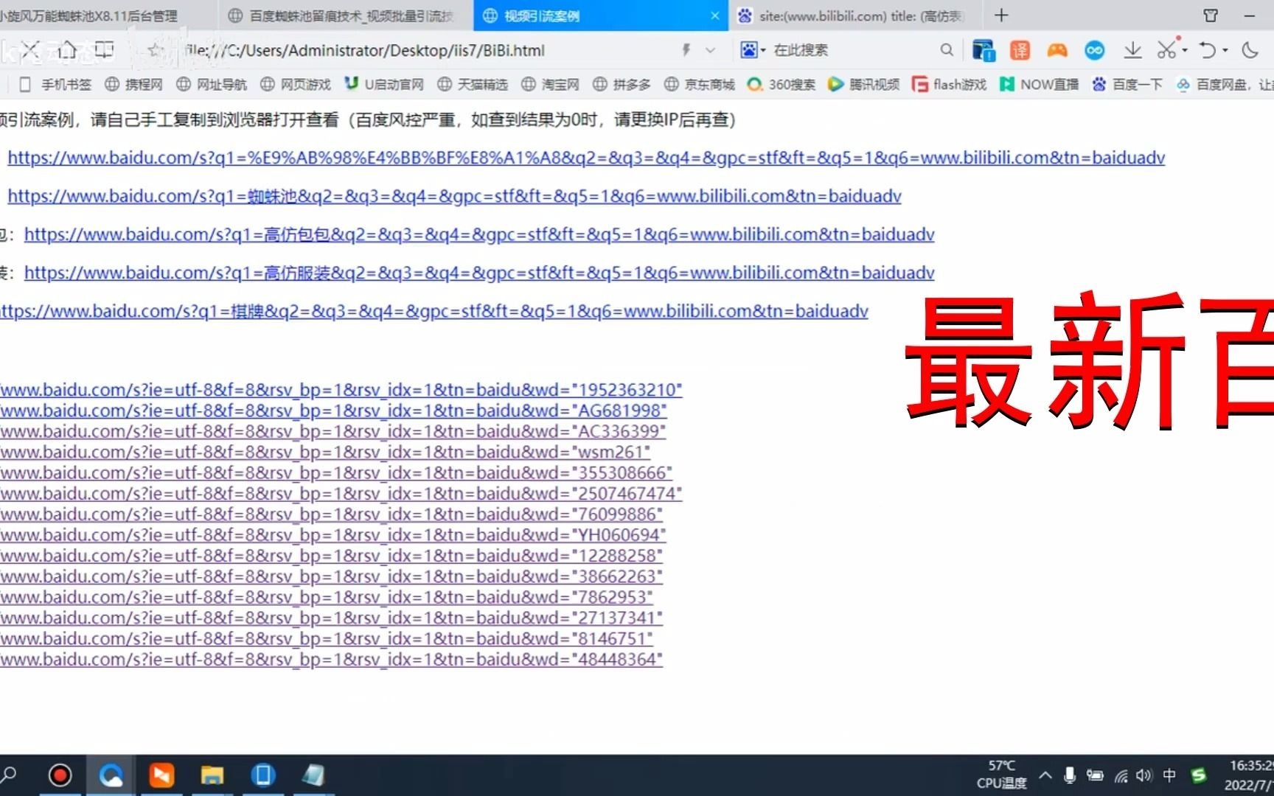Open Baidu link with q1=高仿服装
Screen dimensions: 1274x796
point(479,273)
